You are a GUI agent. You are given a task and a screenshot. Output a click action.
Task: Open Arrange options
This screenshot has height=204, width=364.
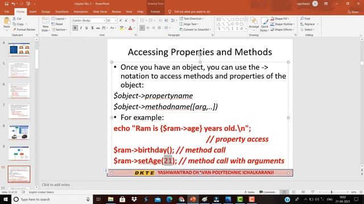[x=254, y=24]
